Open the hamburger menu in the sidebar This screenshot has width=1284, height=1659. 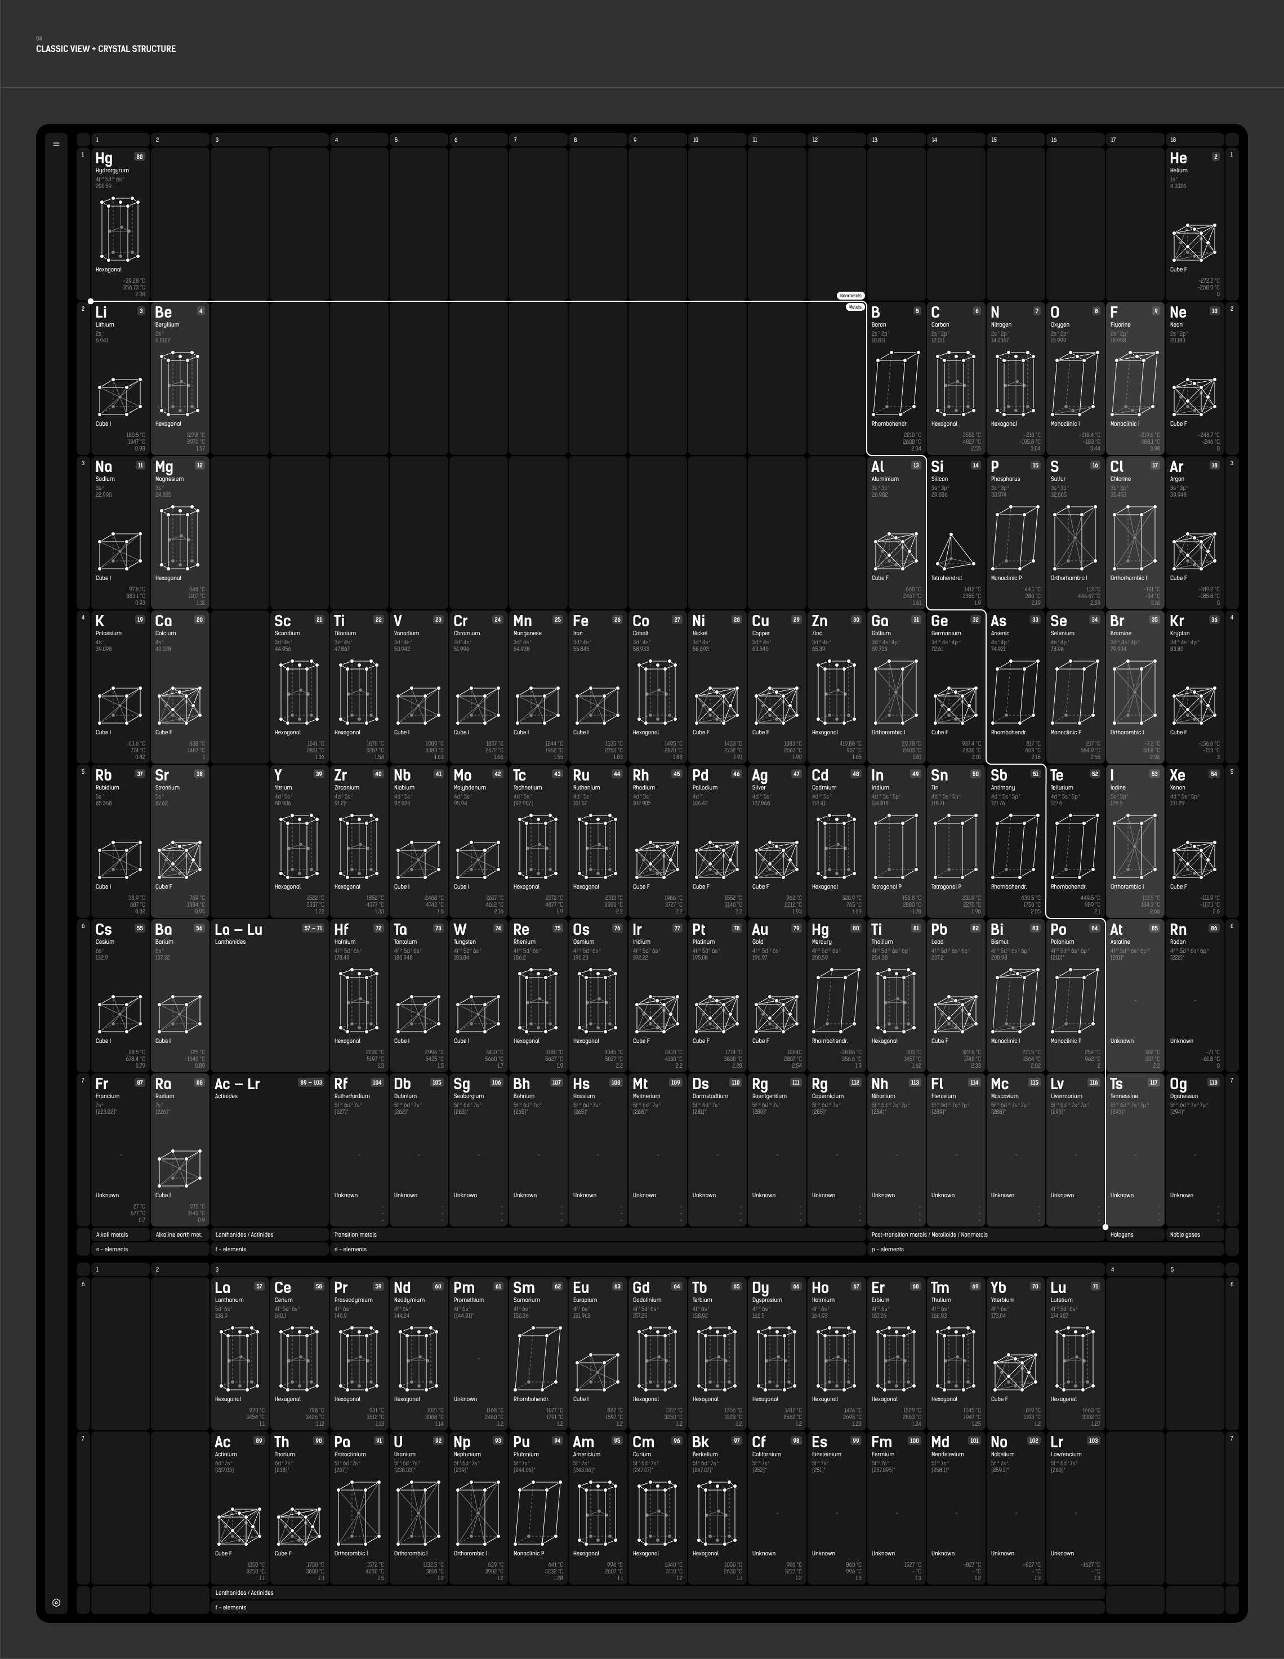pyautogui.click(x=56, y=144)
